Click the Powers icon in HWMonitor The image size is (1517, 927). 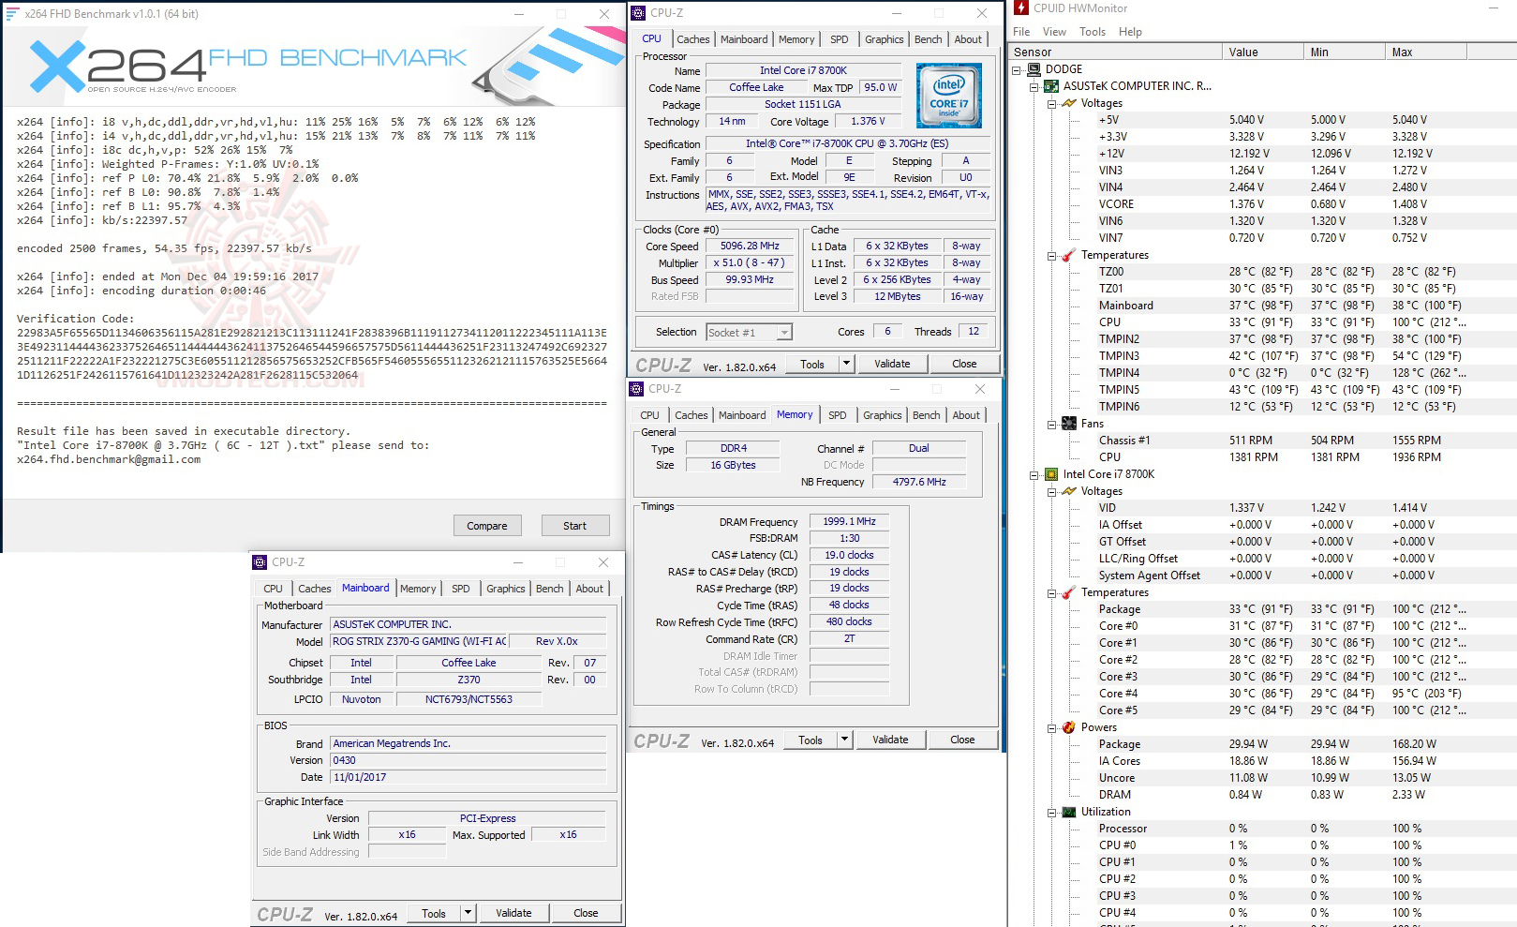pyautogui.click(x=1068, y=726)
